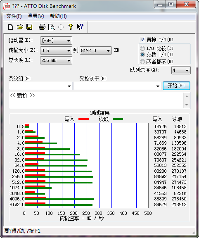Click inside the description text box

pos(96,100)
